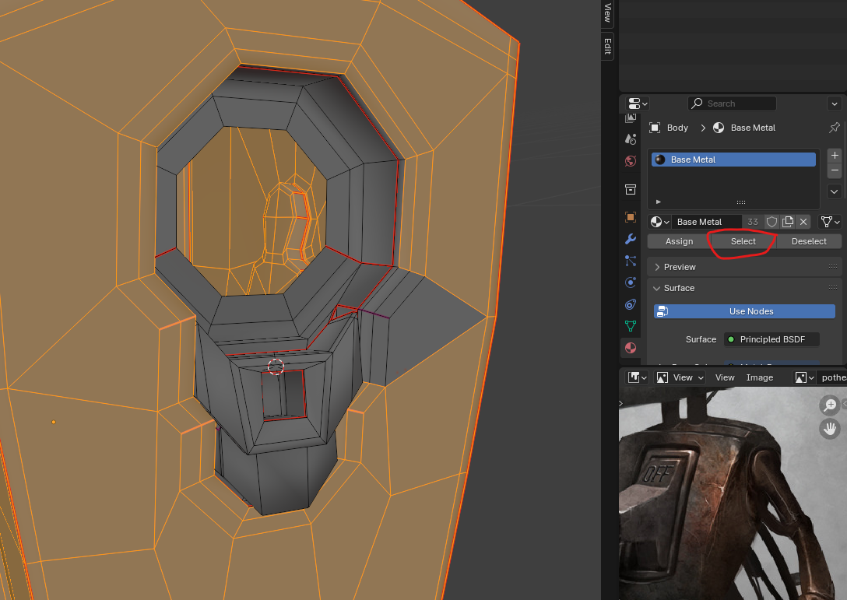Click the Assign button
The image size is (847, 600).
tap(679, 241)
